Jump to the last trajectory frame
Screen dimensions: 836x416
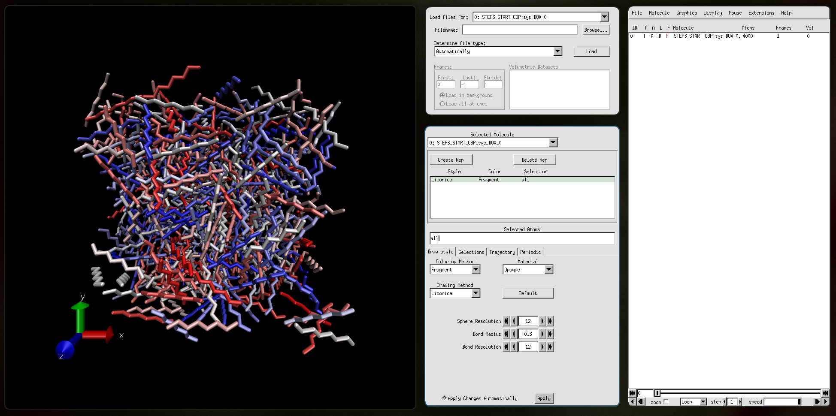(x=825, y=393)
